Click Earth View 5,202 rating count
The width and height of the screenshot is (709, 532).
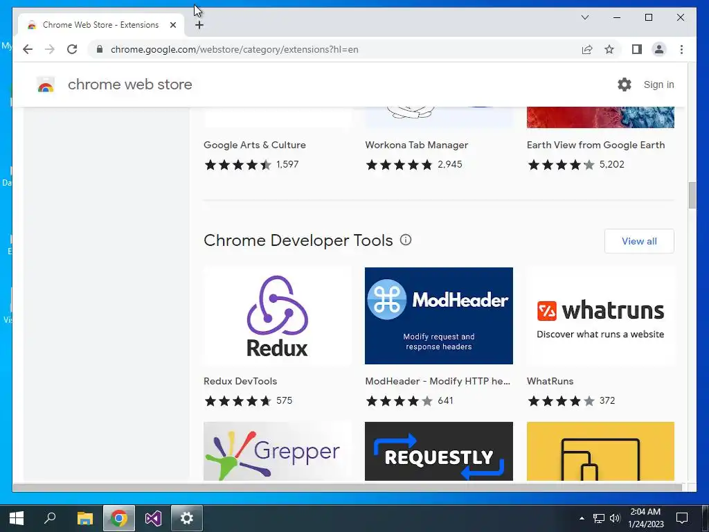click(611, 165)
